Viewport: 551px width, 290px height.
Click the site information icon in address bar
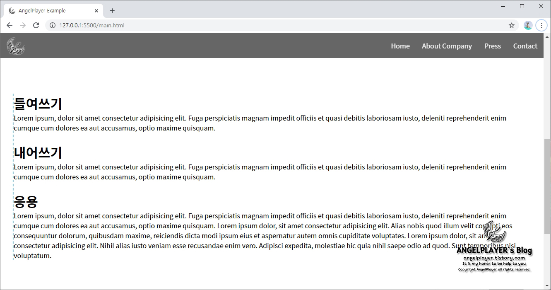point(53,25)
